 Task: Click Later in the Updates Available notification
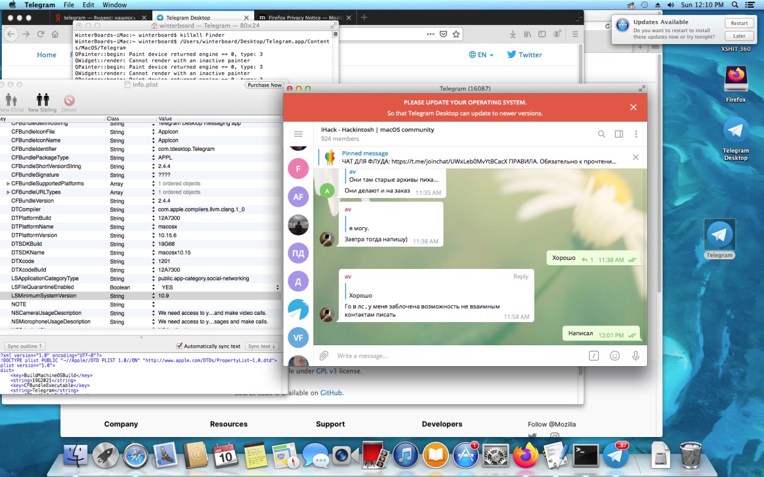[739, 36]
